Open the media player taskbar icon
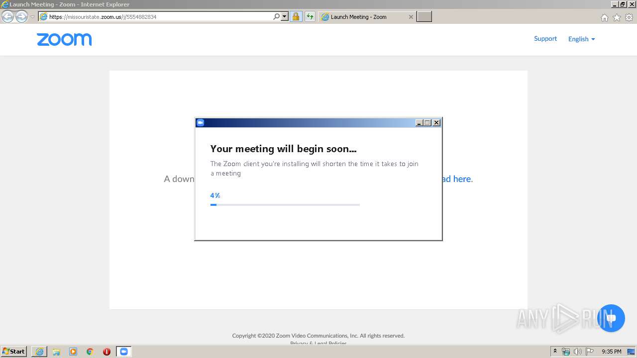This screenshot has height=358, width=637. pos(73,352)
